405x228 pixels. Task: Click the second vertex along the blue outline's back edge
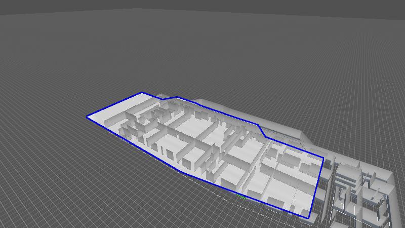point(176,97)
